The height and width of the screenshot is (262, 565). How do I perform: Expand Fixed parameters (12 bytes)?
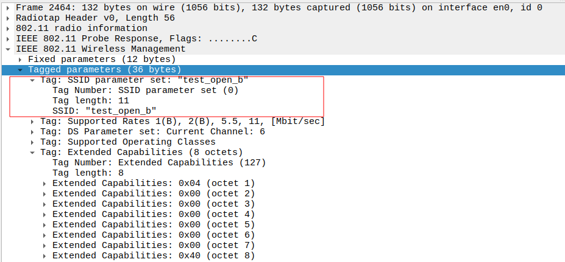20,60
